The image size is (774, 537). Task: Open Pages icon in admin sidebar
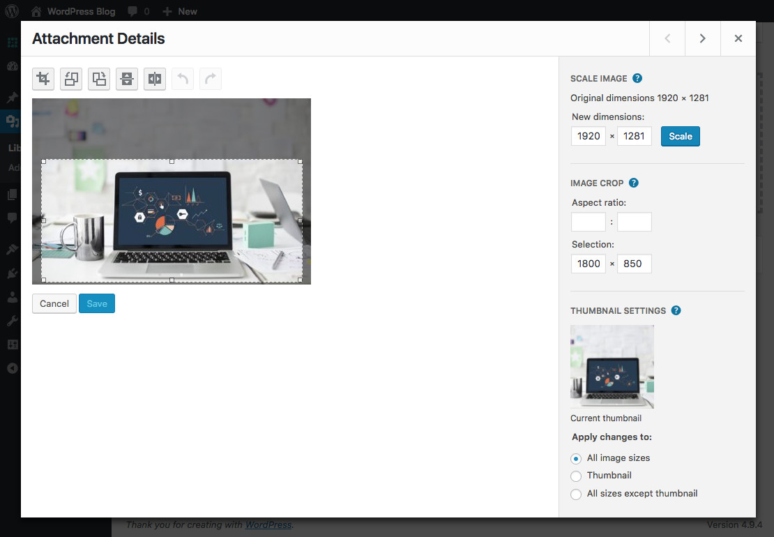point(12,194)
